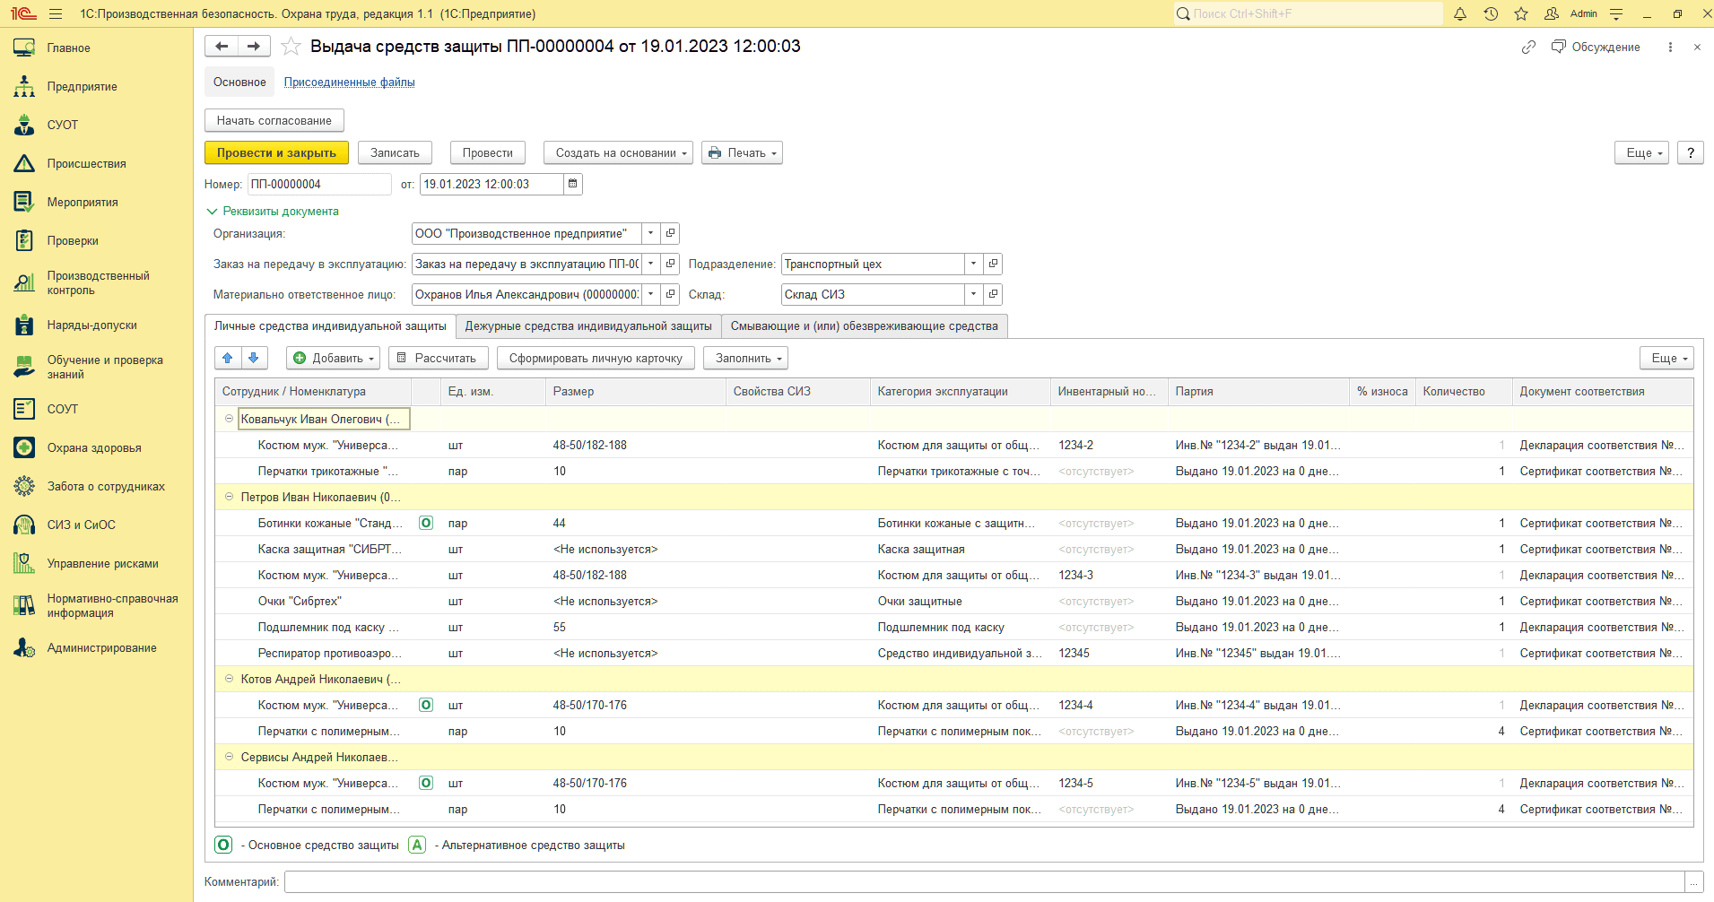Open the Главное section icon
The width and height of the screenshot is (1714, 902).
point(24,48)
